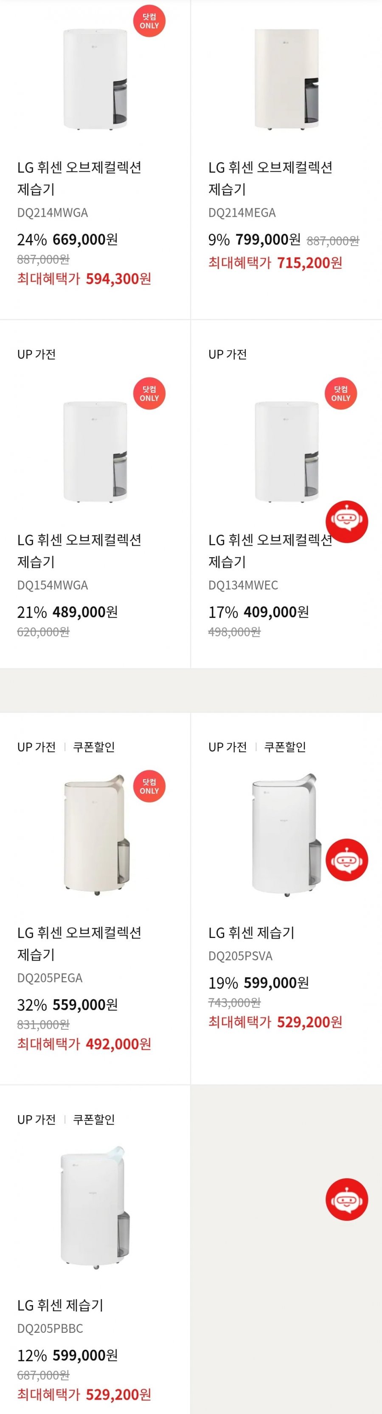Open the DQ205PSVA dehumidifier product image
382x1414 pixels.
point(286,834)
